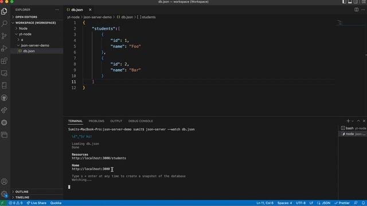Click Explorer more actions ellipsis
This screenshot has width=367, height=206.
click(57, 10)
